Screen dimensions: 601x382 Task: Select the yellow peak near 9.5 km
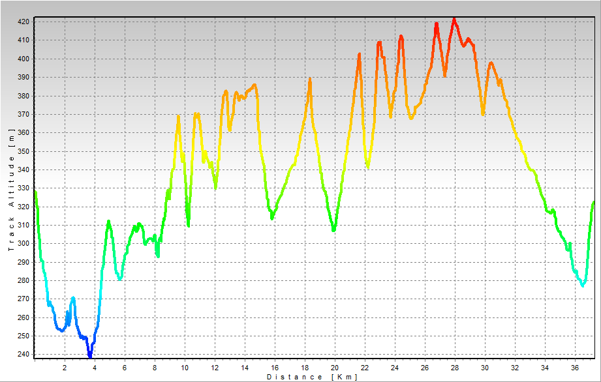178,117
